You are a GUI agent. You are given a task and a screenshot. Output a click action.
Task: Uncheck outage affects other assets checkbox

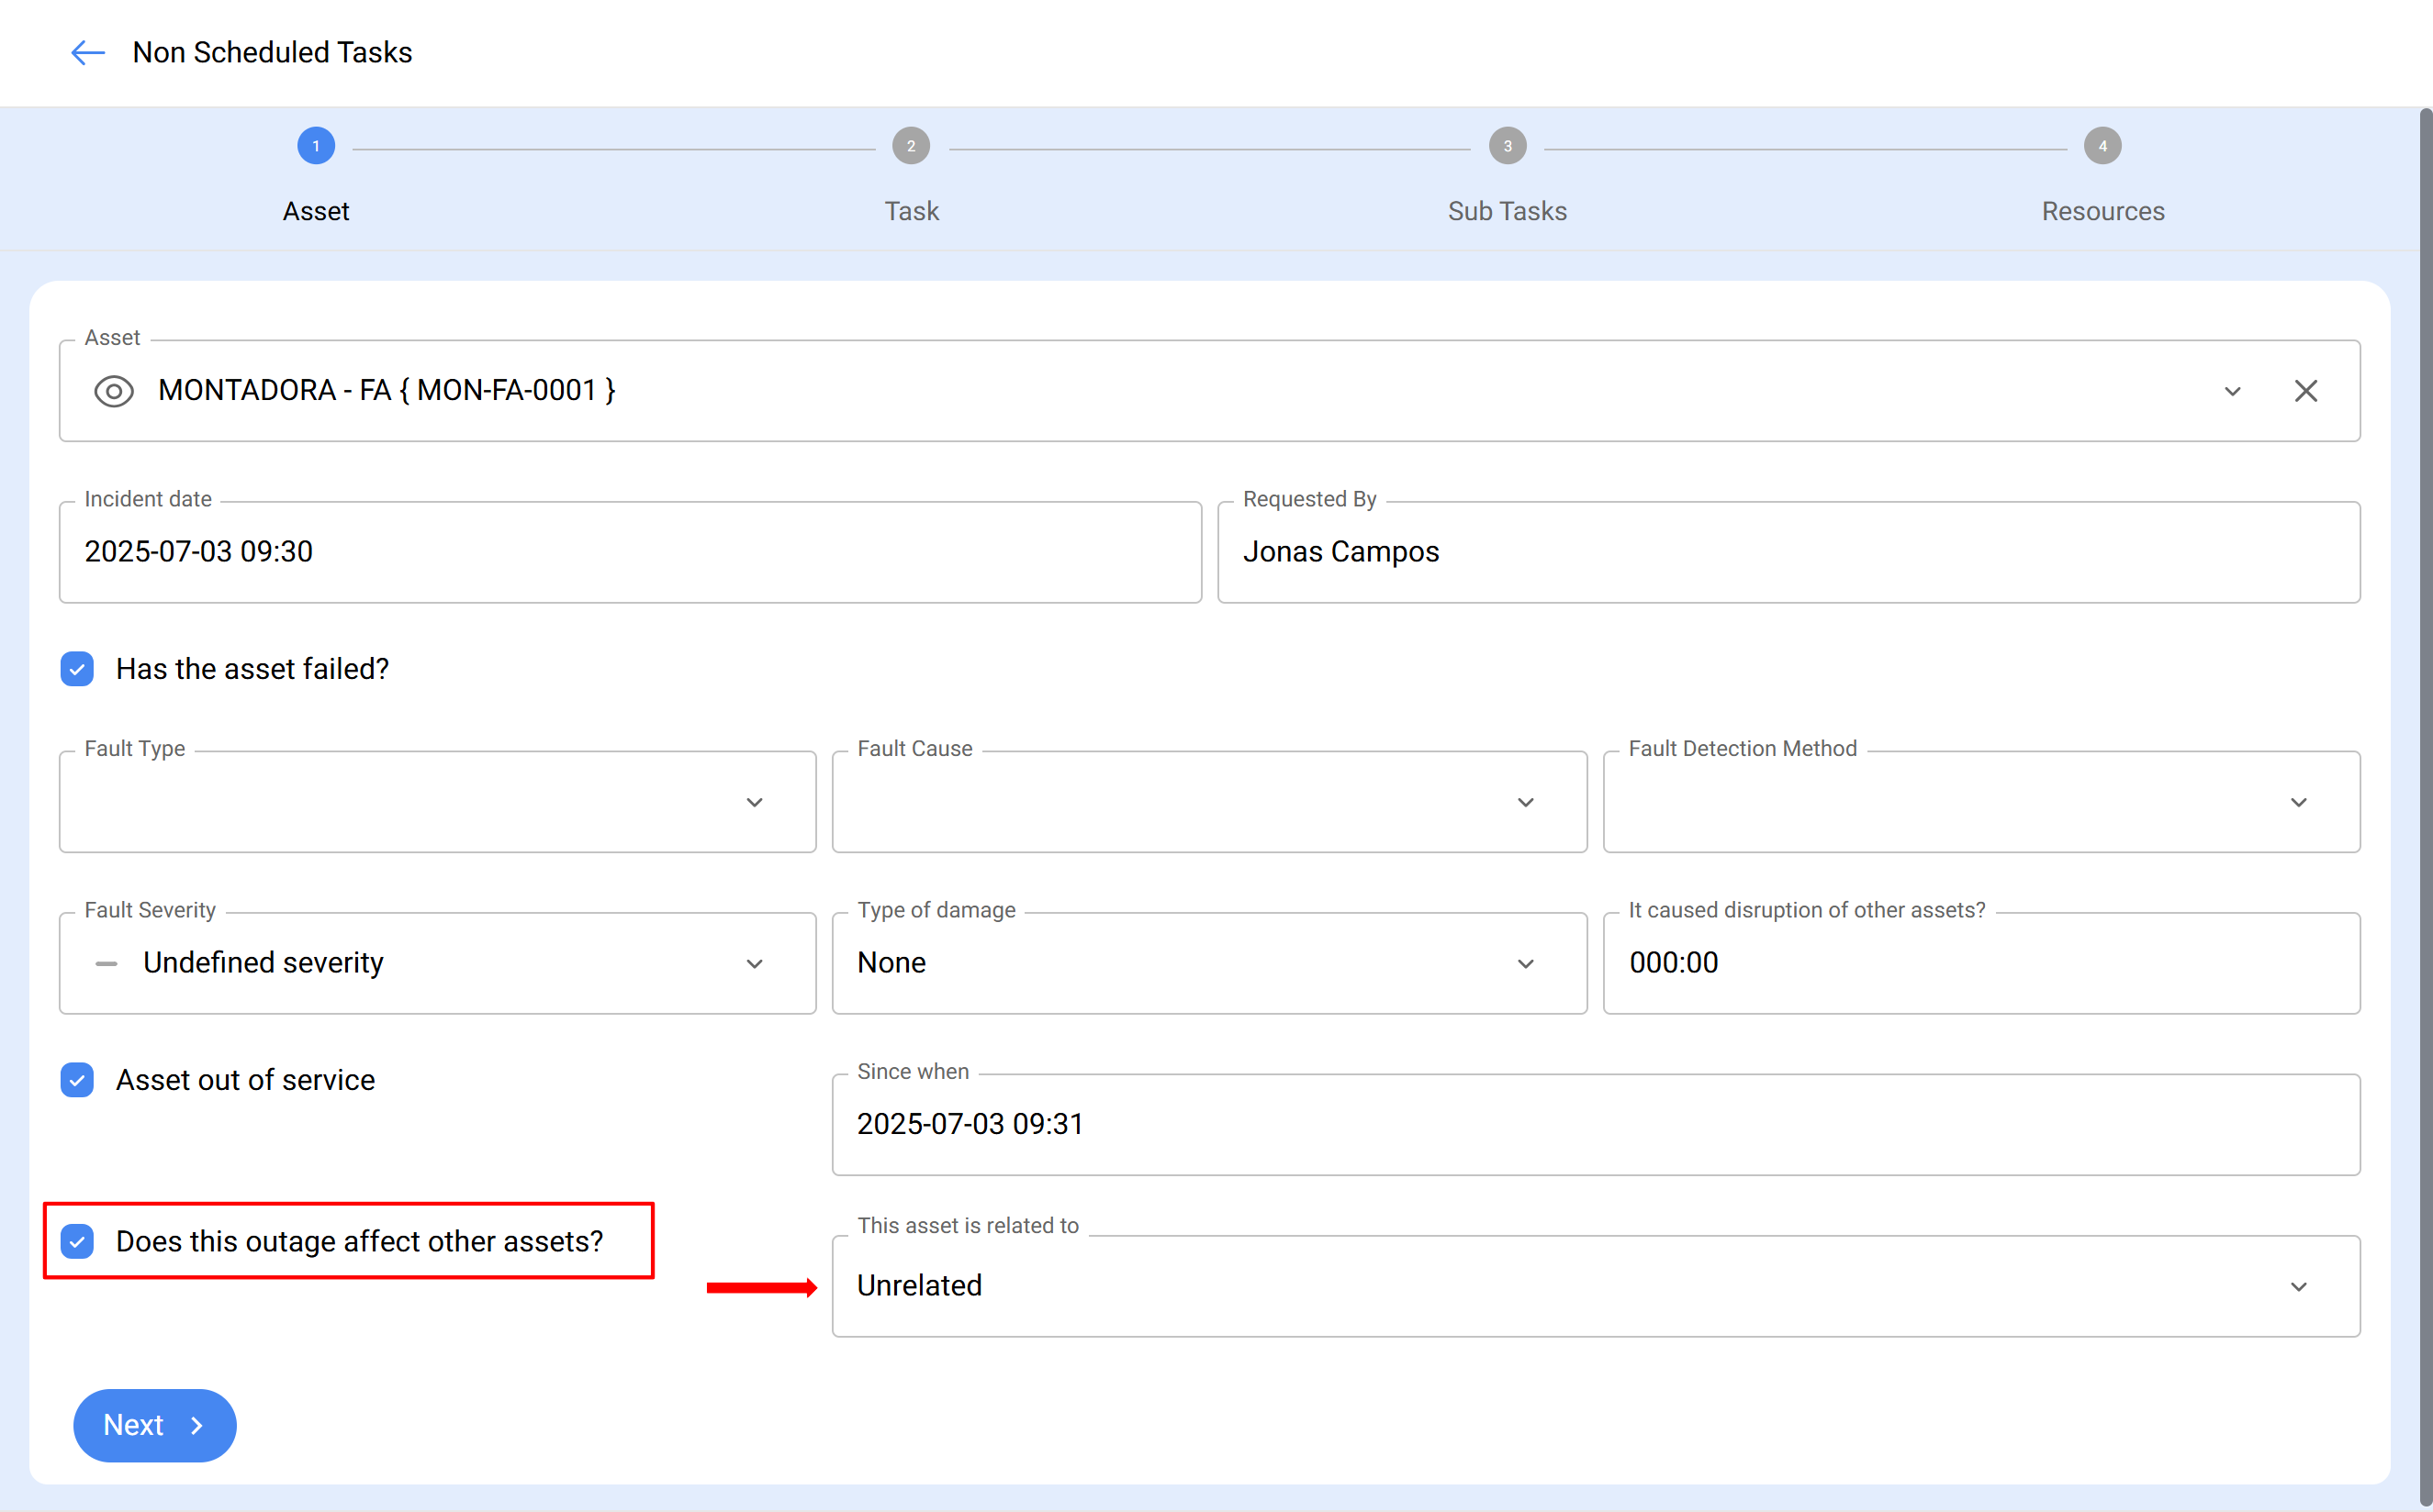[x=77, y=1241]
